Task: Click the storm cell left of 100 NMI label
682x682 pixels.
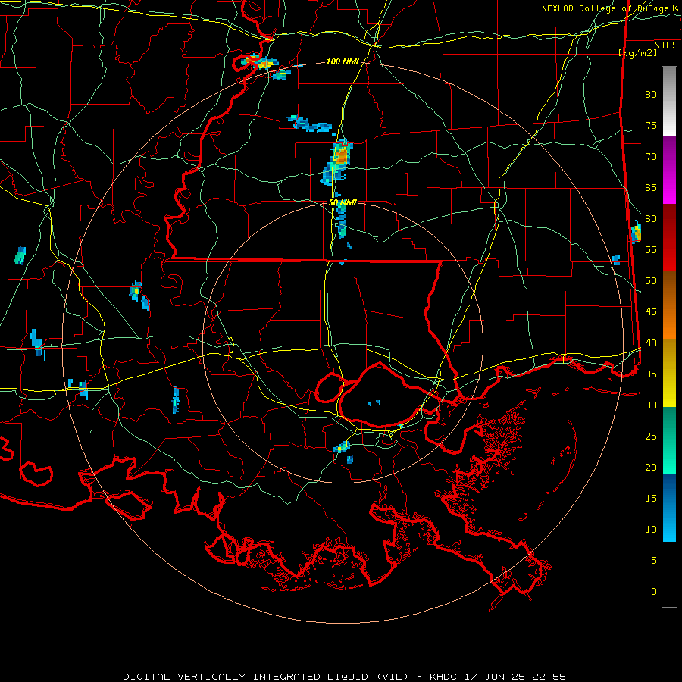Action: point(260,62)
